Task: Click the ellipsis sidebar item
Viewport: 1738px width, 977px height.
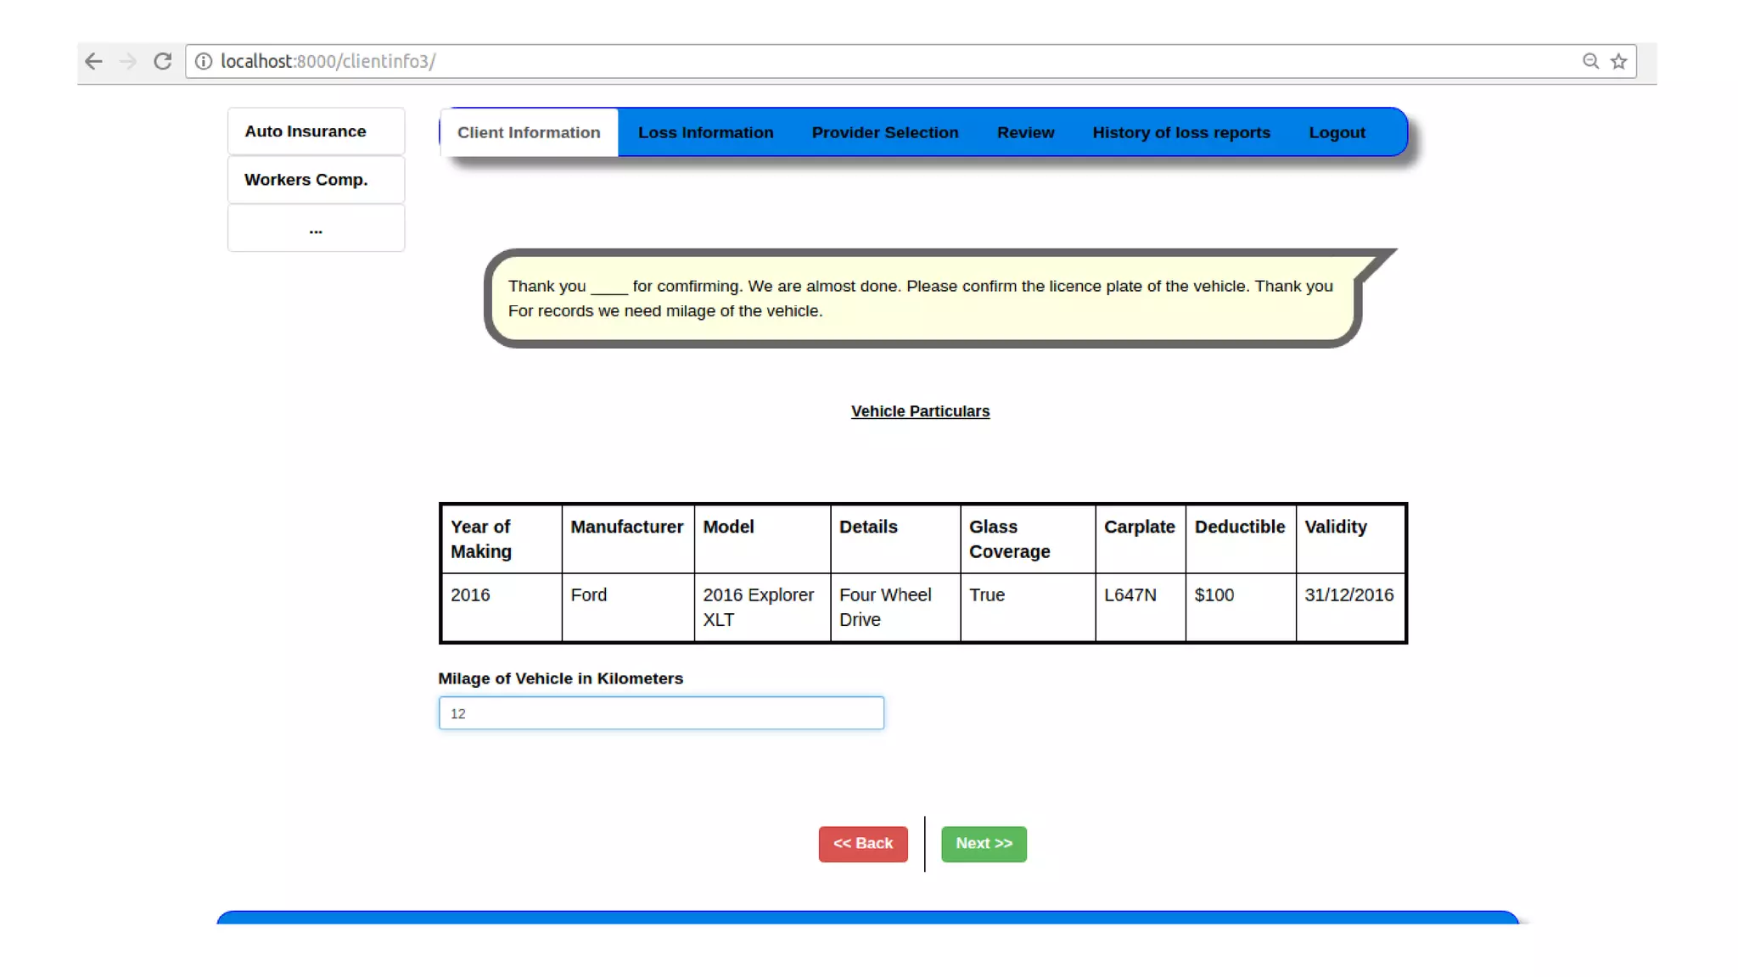Action: (x=316, y=228)
